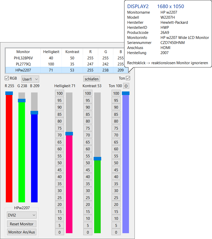212x239 pixels.
Task: Set Ton to 10 with preset button
Action: tap(116, 219)
